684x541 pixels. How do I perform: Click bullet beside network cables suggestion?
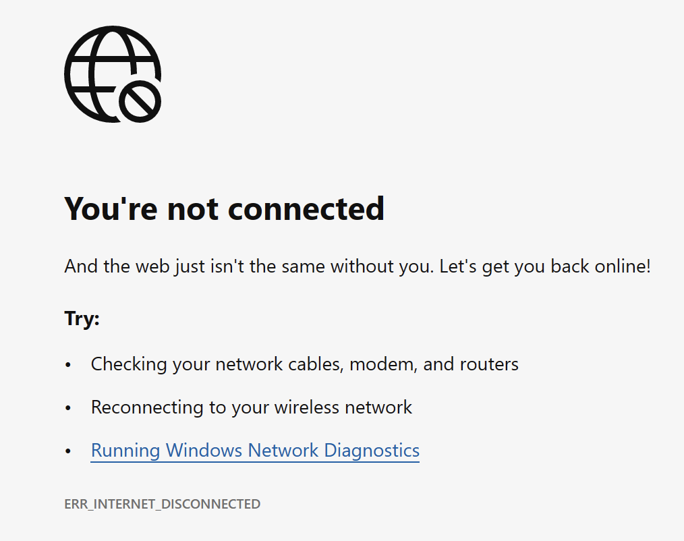pos(68,365)
